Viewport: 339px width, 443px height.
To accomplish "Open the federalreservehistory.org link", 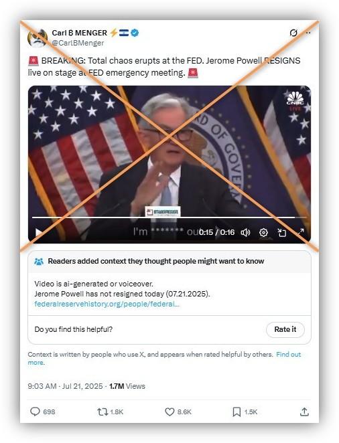I will coord(107,304).
